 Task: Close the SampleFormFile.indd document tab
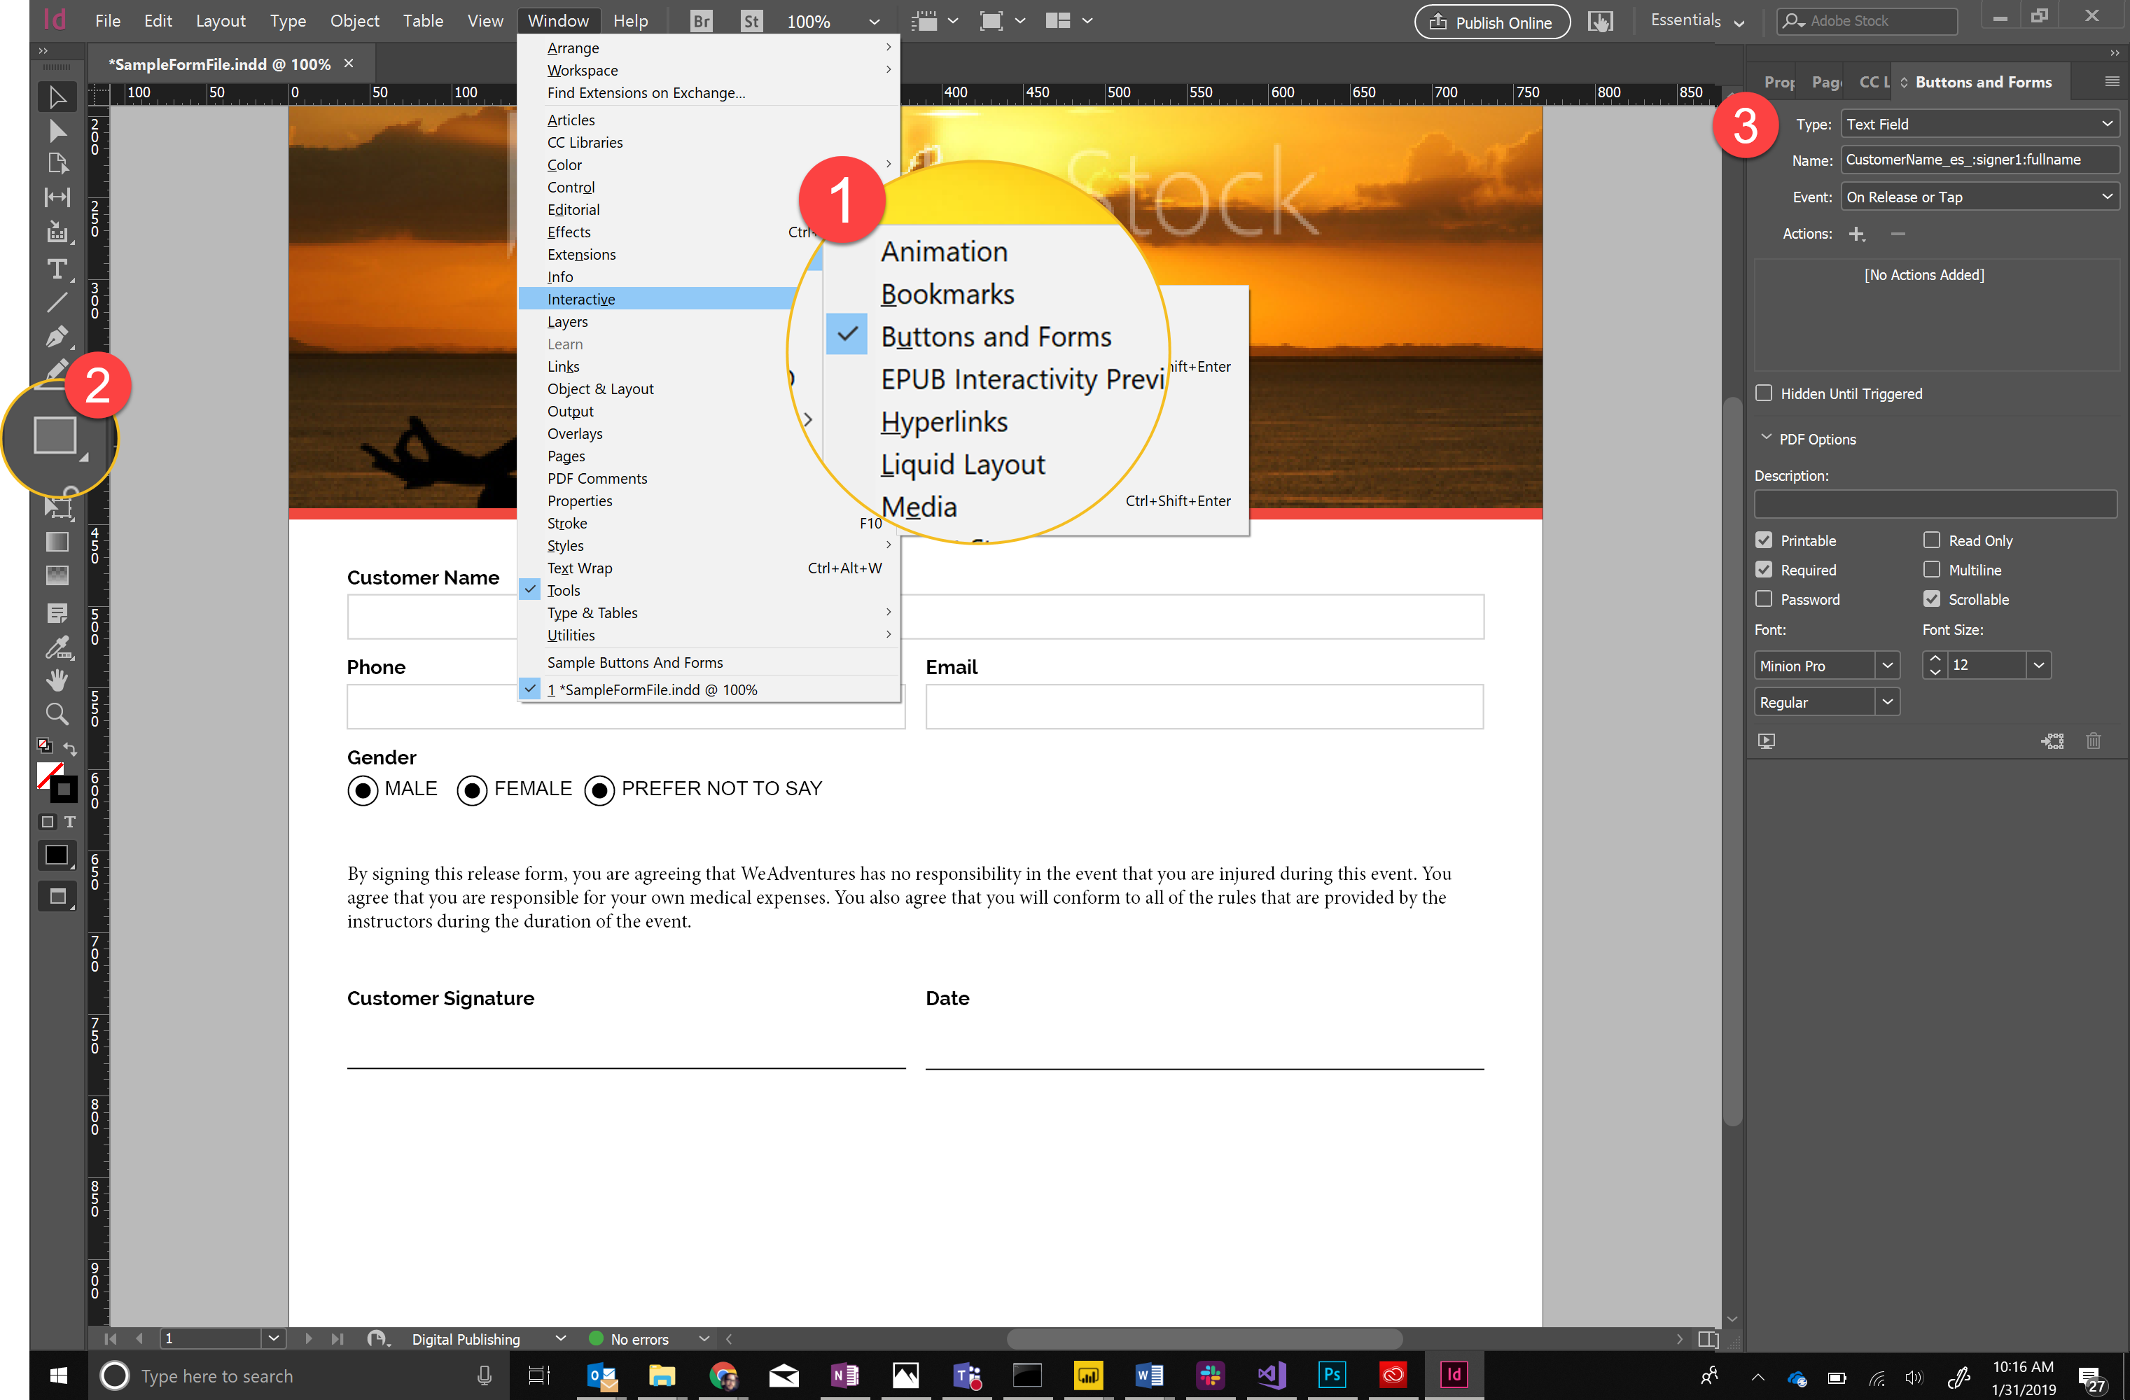349,64
